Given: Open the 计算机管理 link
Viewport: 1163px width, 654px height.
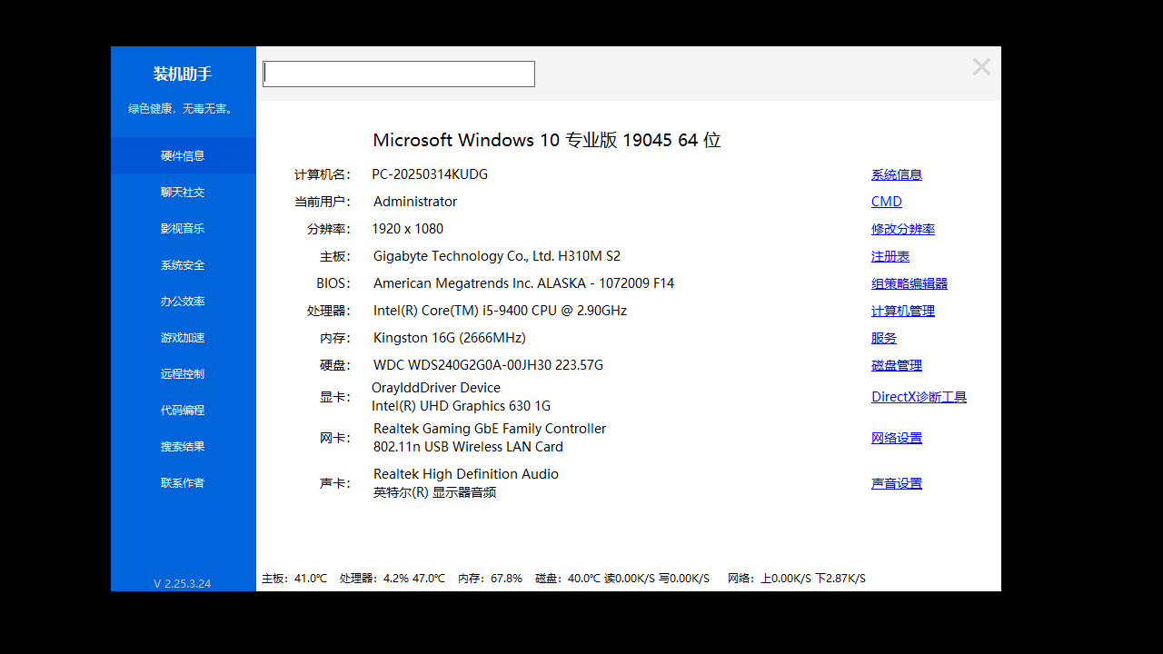Looking at the screenshot, I should pyautogui.click(x=903, y=311).
